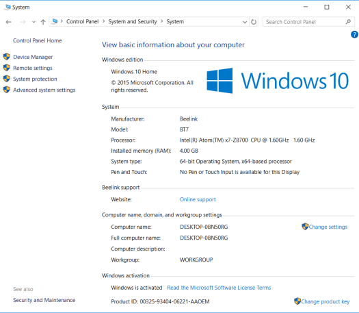Click Computer name value 'DESKTOP-0BN50RG'
The image size is (359, 313).
pos(204,227)
